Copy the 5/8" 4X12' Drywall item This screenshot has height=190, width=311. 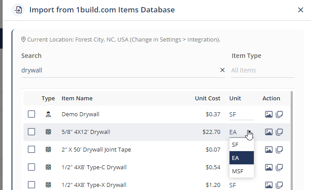279,132
